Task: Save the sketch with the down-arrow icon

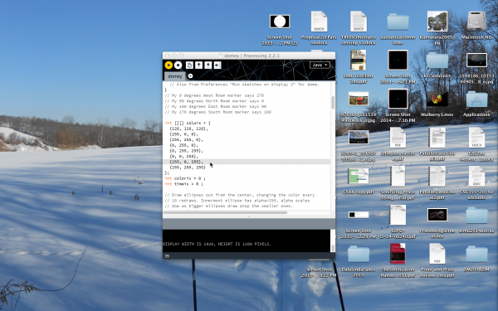Action: pos(207,65)
